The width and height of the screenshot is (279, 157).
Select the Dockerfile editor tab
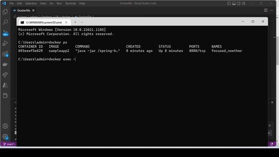tap(24, 10)
